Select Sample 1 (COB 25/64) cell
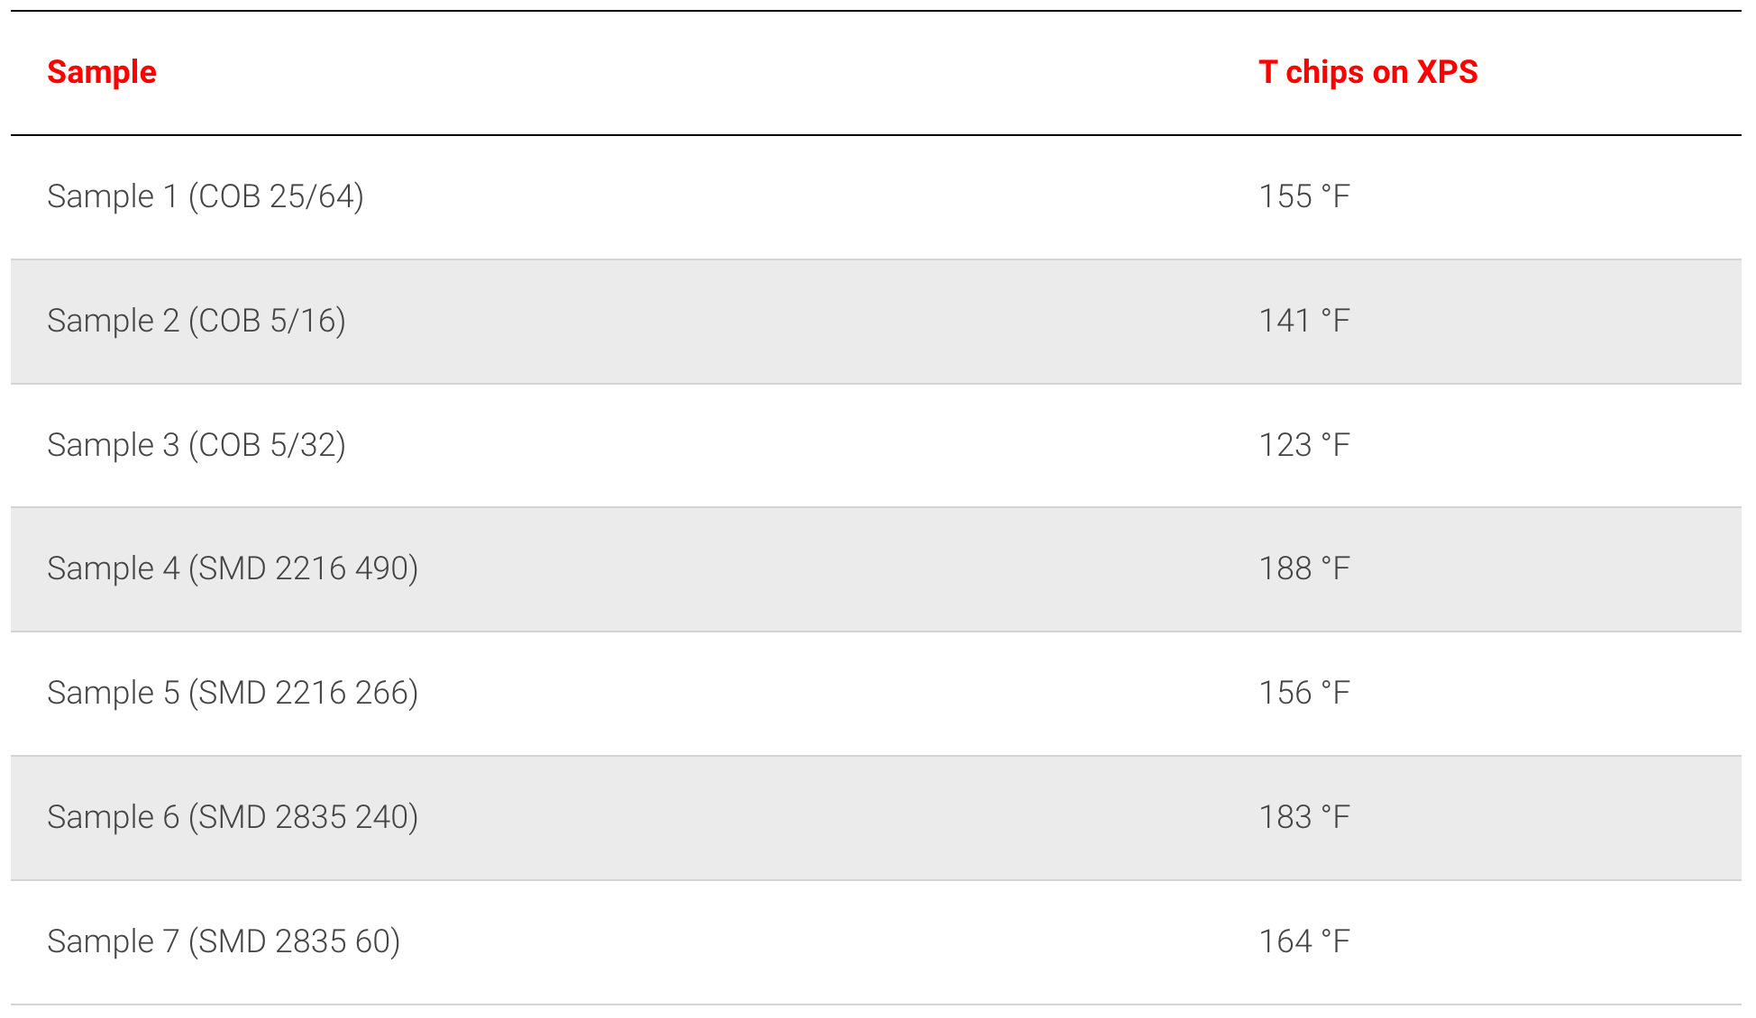 pos(206,196)
